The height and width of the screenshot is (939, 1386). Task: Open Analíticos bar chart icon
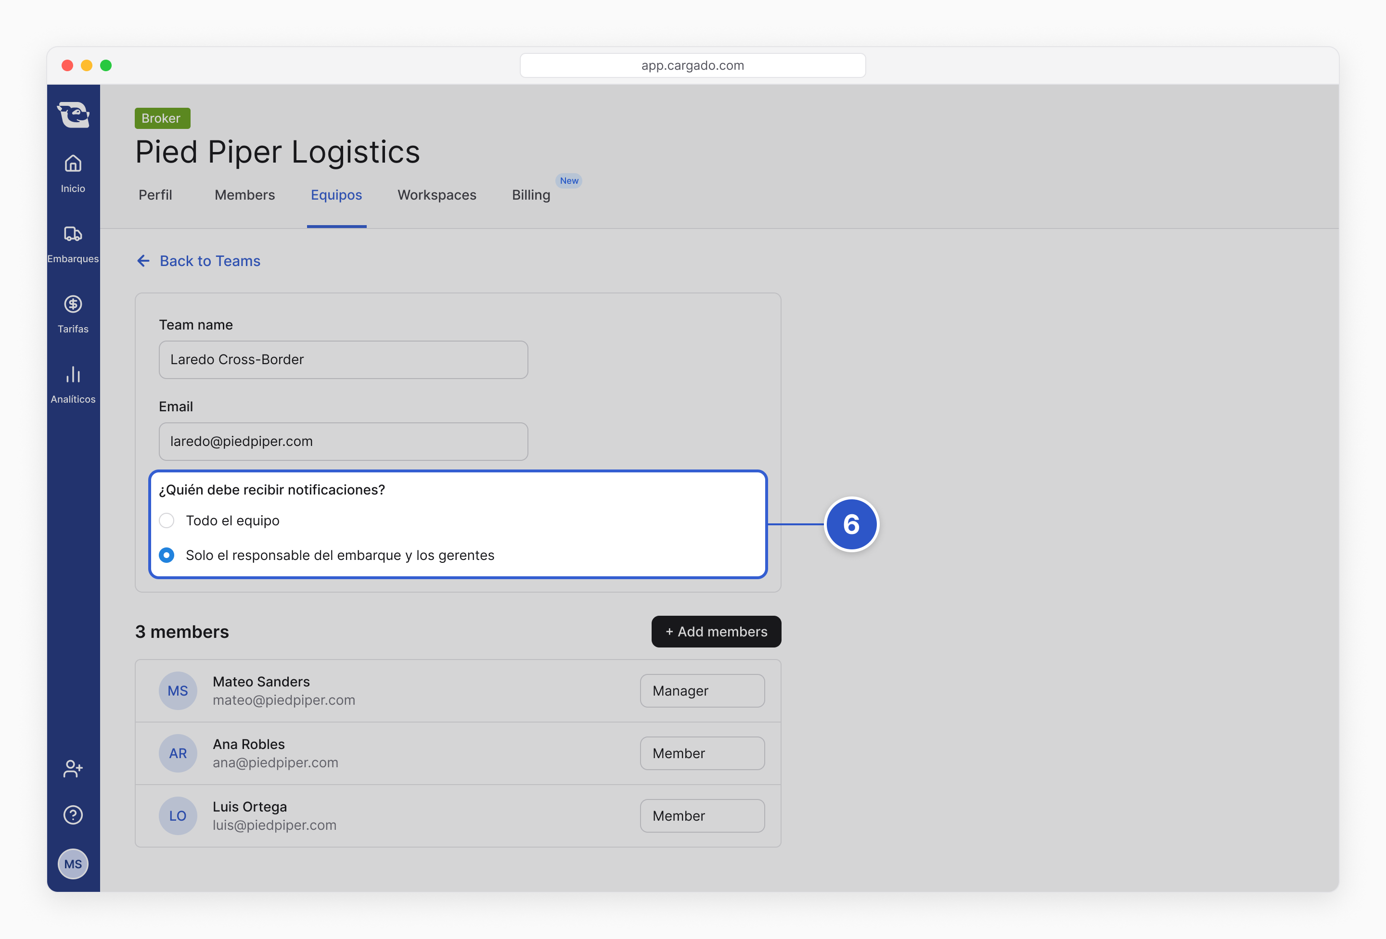click(73, 374)
